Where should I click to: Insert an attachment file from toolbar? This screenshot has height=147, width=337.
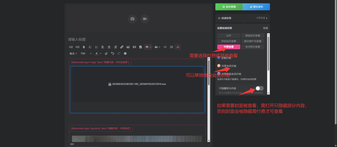coord(141,47)
